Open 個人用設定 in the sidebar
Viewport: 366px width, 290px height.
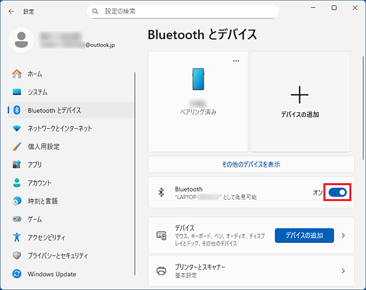click(x=71, y=147)
